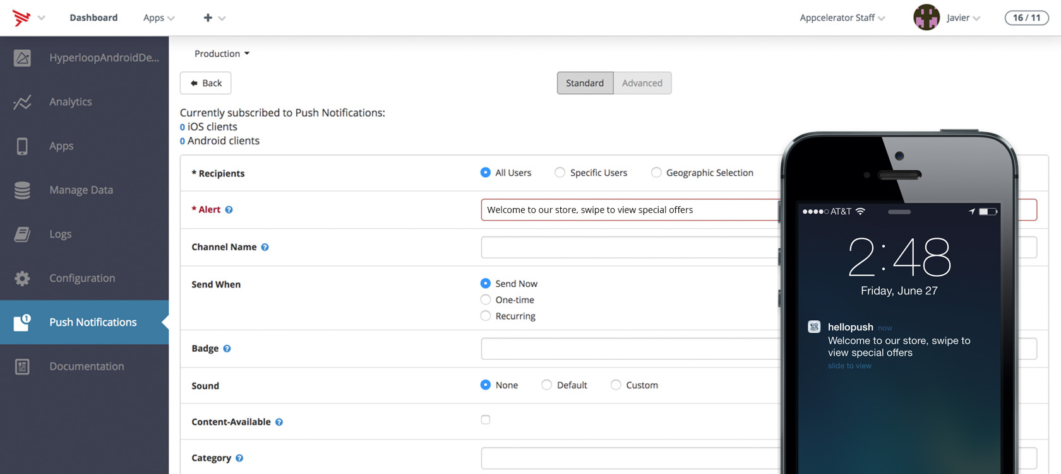Click the Channel Name text field
The image size is (1061, 474).
630,247
